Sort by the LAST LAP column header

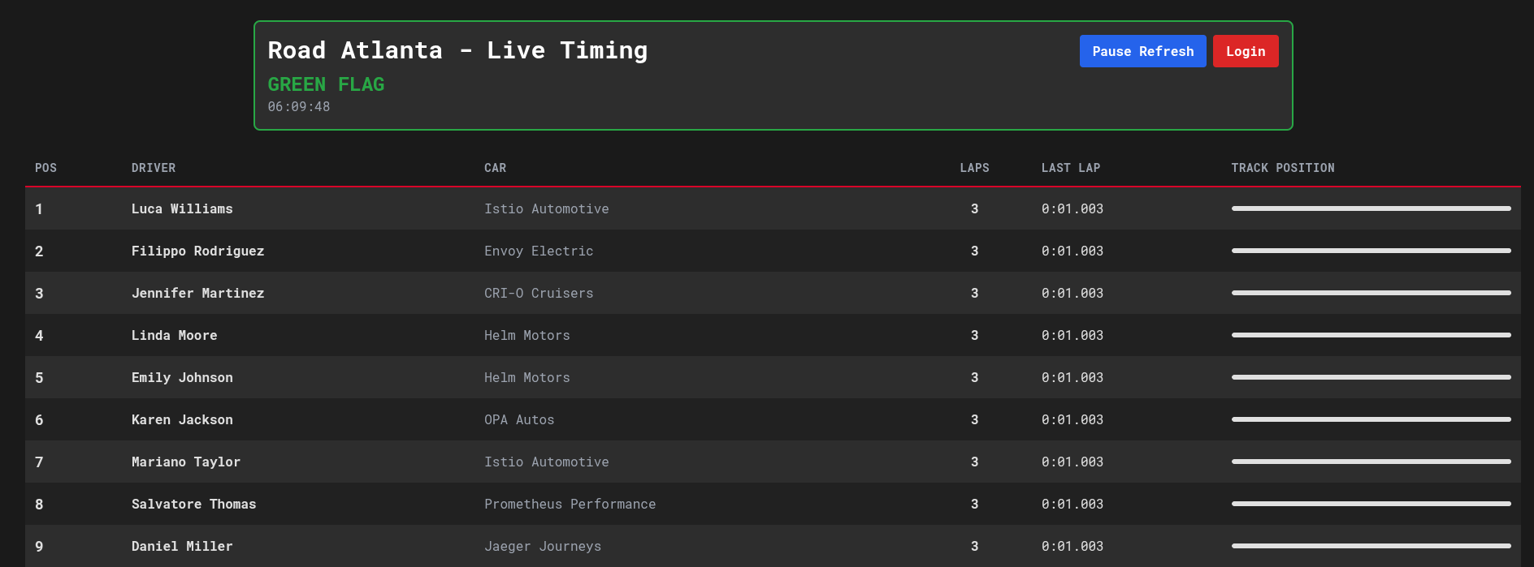[1071, 168]
